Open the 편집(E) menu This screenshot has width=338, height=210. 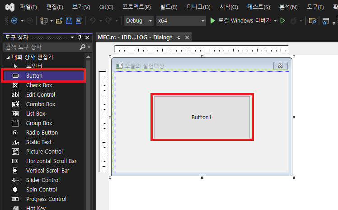55,7
